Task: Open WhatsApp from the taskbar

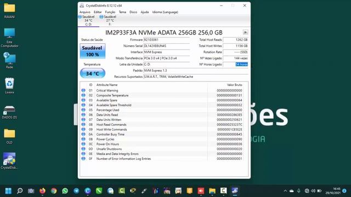Action: click(x=65, y=191)
